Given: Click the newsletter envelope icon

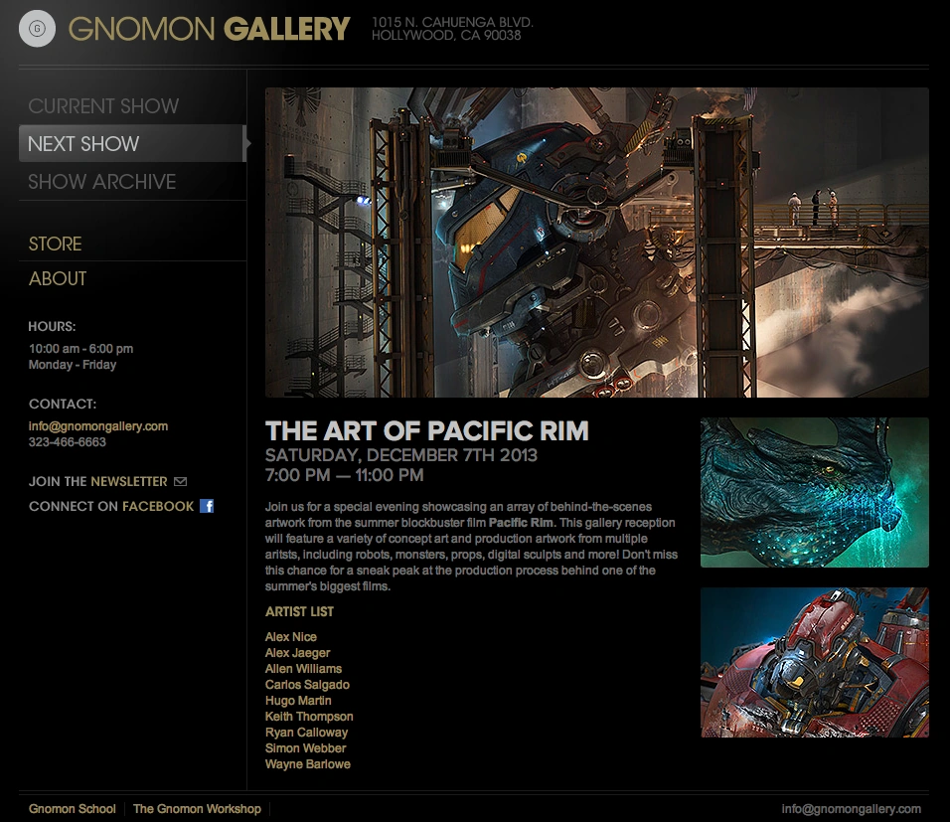Looking at the screenshot, I should click(x=180, y=481).
